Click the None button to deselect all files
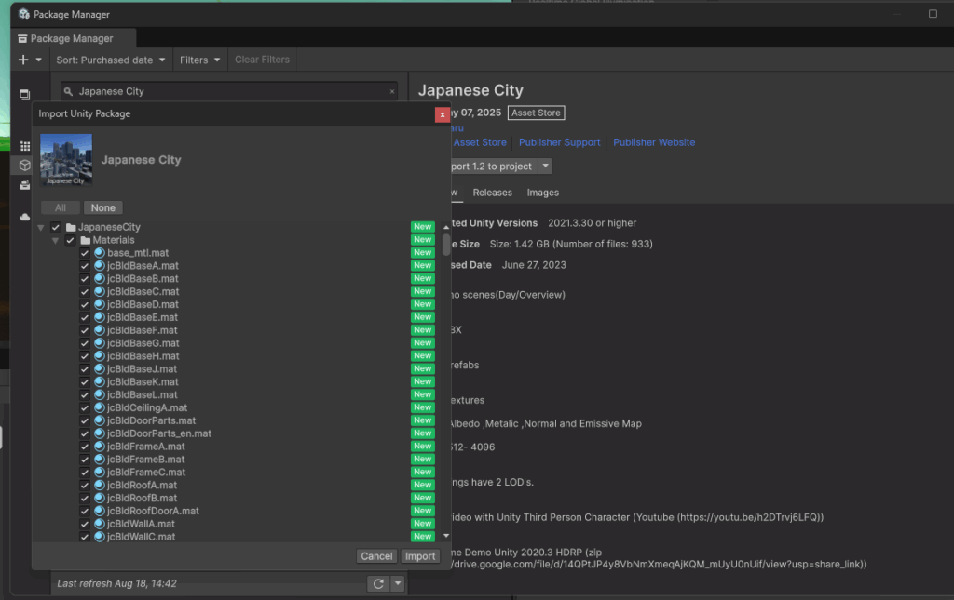 pyautogui.click(x=102, y=207)
